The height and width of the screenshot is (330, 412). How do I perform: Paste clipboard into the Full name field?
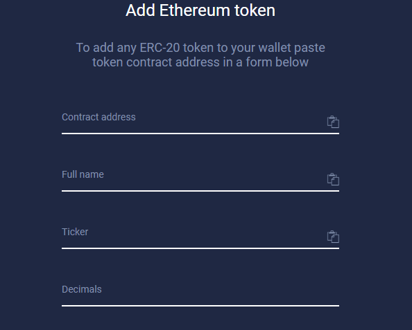[x=333, y=179]
